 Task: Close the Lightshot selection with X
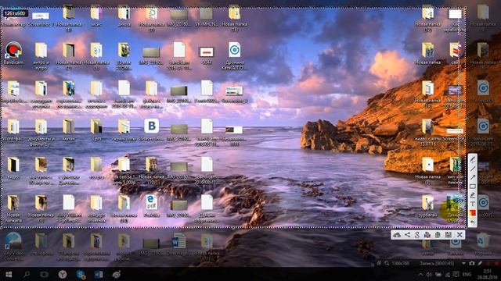pos(460,235)
